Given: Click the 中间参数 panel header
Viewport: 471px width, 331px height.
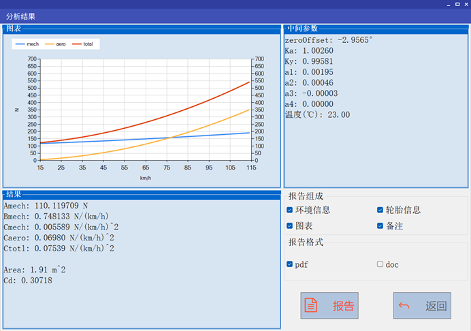Looking at the screenshot, I should click(x=302, y=29).
